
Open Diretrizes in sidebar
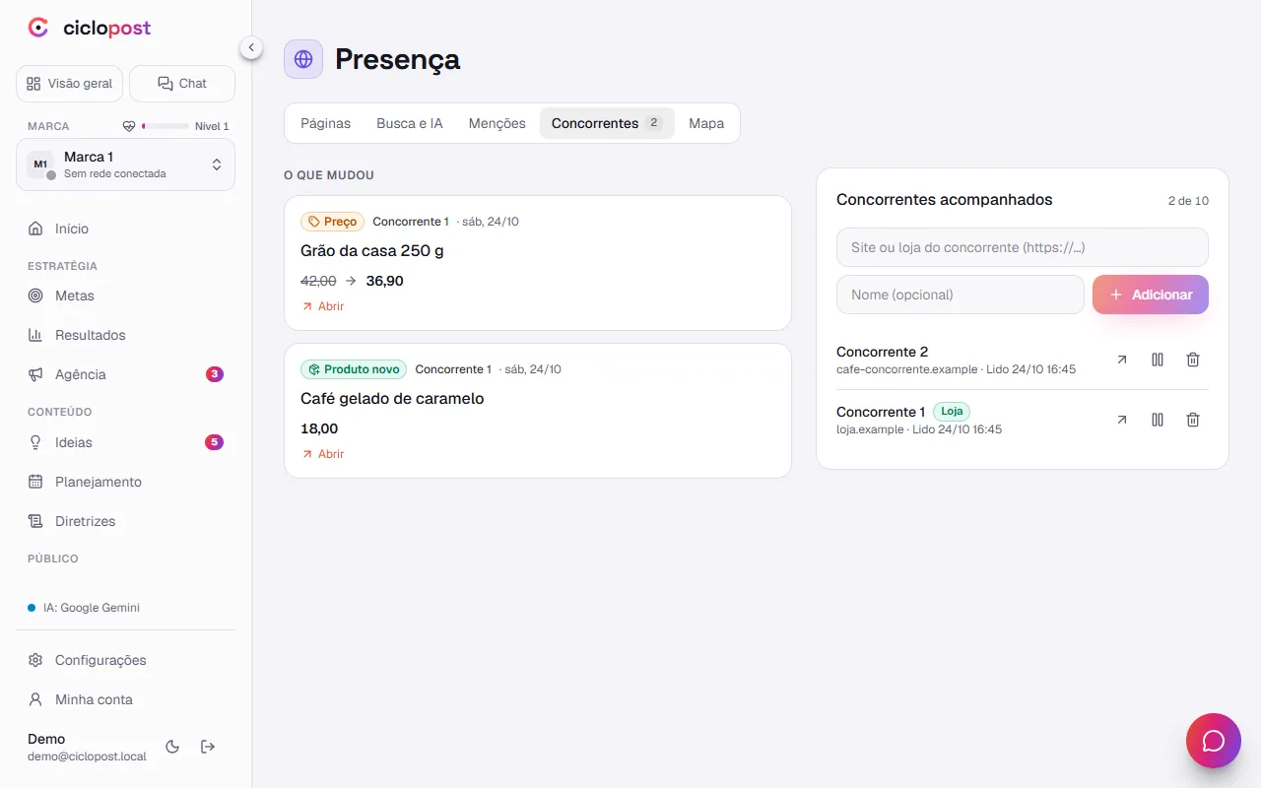click(x=125, y=521)
